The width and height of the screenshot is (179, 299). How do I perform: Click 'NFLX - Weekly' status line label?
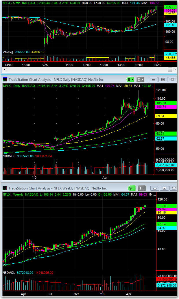point(13,194)
